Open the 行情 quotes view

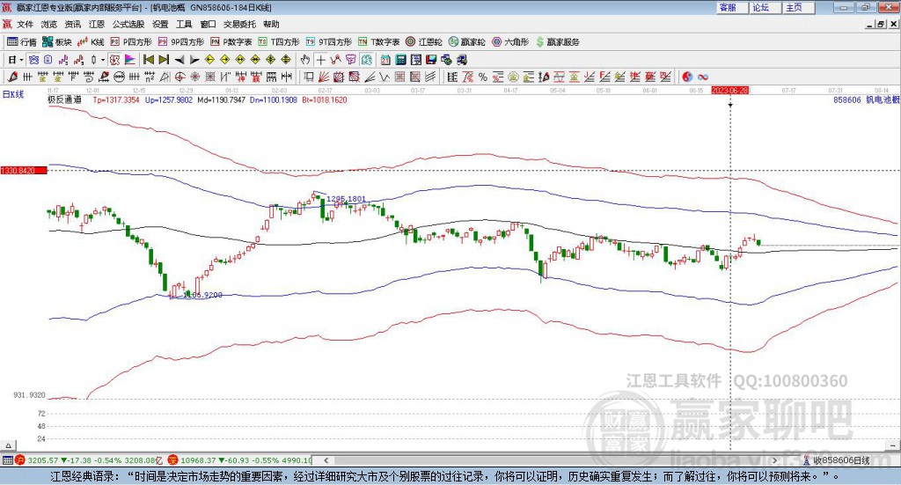coord(21,42)
